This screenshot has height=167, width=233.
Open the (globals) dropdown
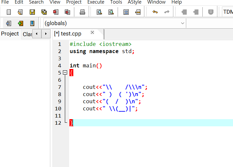pyautogui.click(x=115, y=23)
